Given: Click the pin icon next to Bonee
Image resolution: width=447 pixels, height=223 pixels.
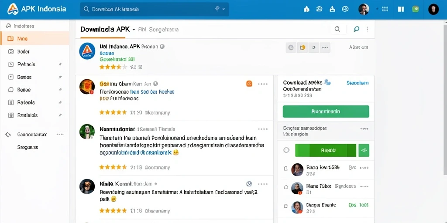Looking at the screenshot, I should coord(60,90).
